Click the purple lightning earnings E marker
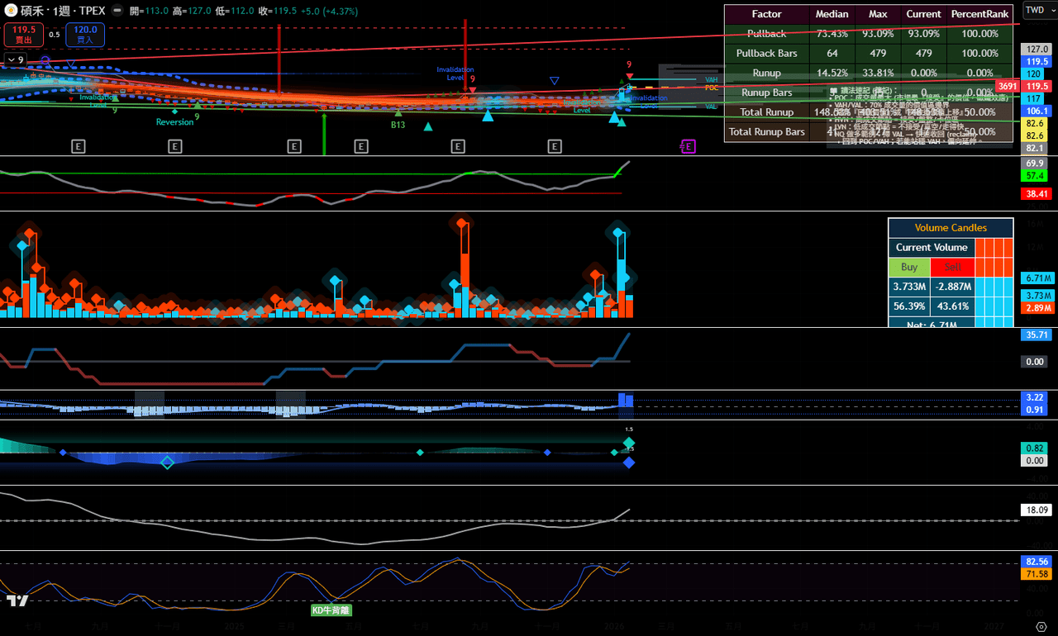The image size is (1058, 636). pos(688,146)
